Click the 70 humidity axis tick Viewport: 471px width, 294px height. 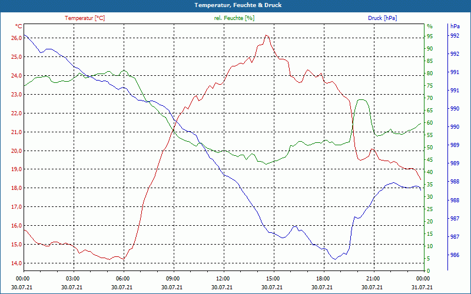(x=430, y=98)
